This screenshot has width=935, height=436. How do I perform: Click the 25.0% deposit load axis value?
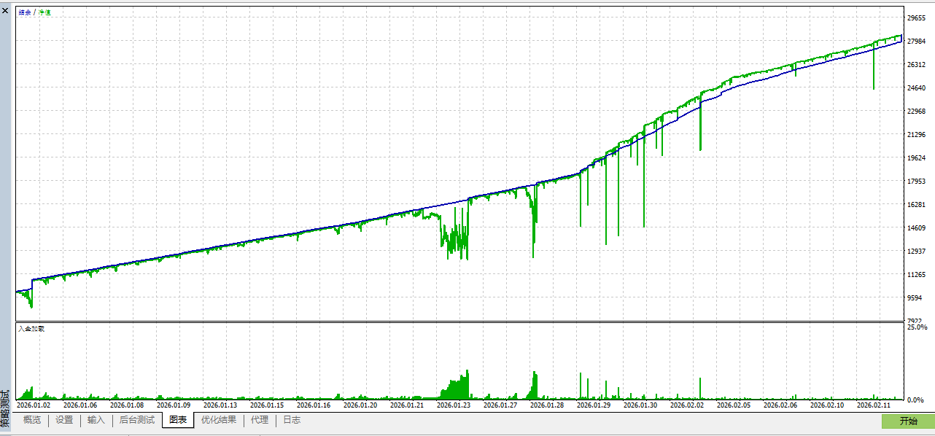(x=917, y=327)
